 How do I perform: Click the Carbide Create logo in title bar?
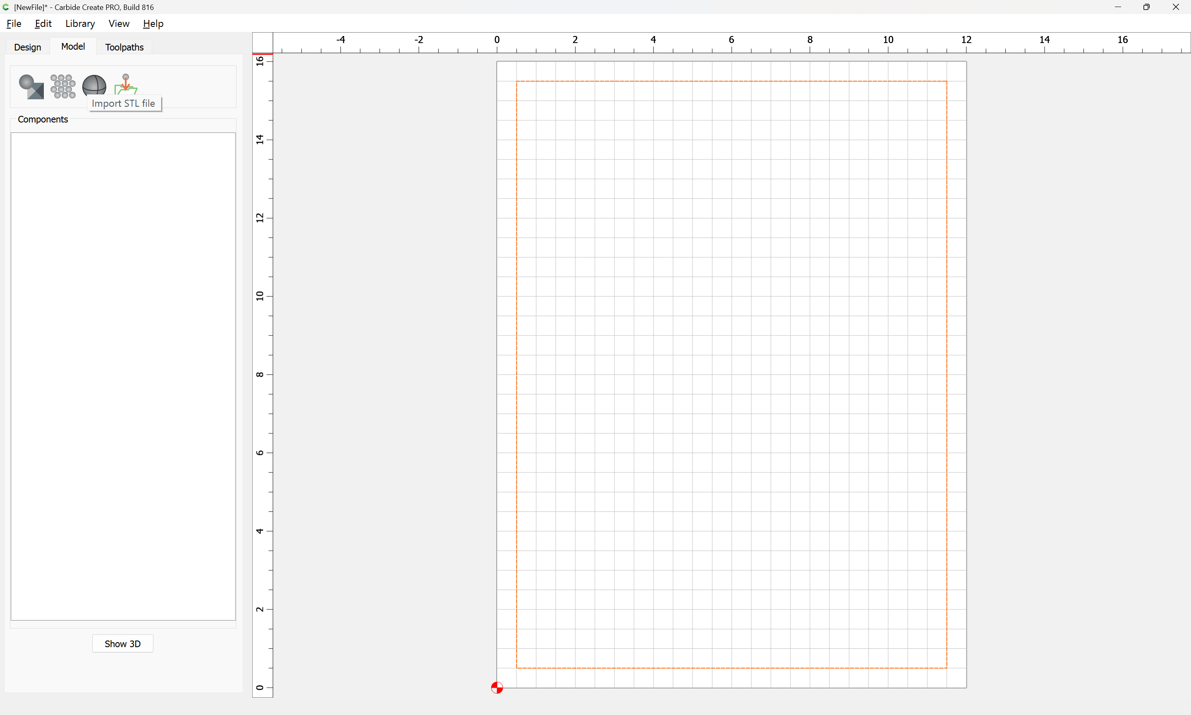(x=6, y=7)
